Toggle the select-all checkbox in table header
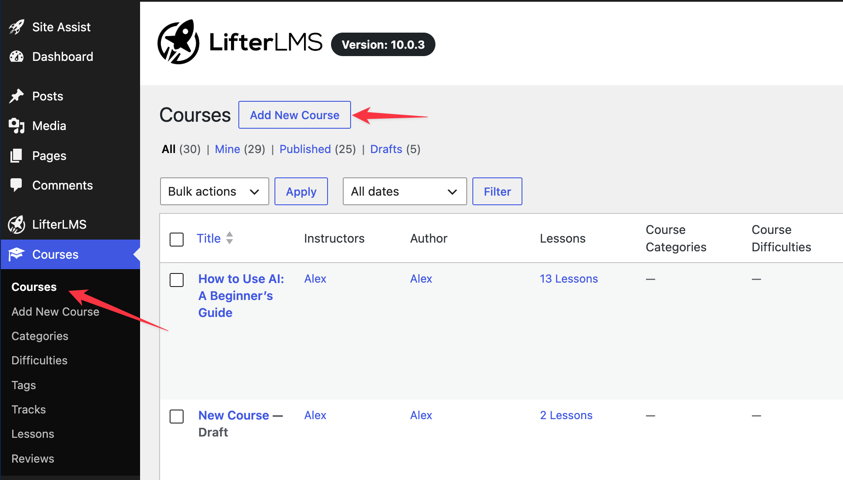 click(177, 239)
